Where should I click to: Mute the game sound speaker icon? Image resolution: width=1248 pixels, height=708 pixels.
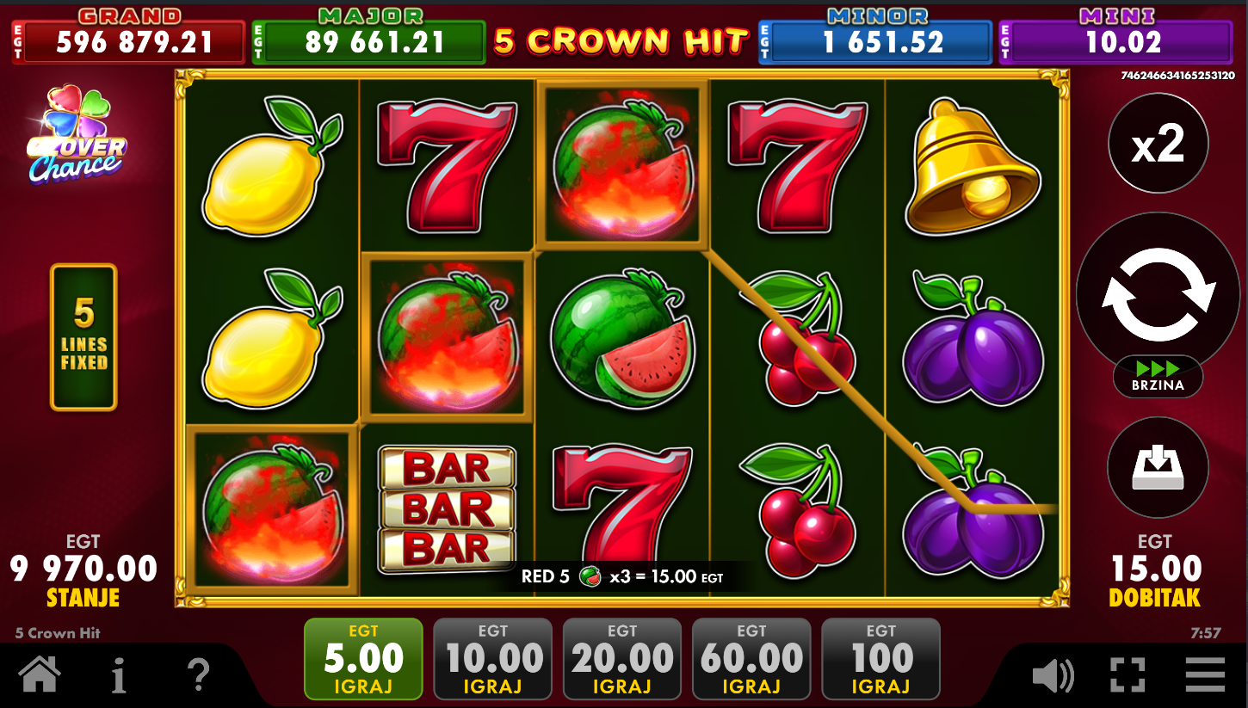click(x=1053, y=675)
